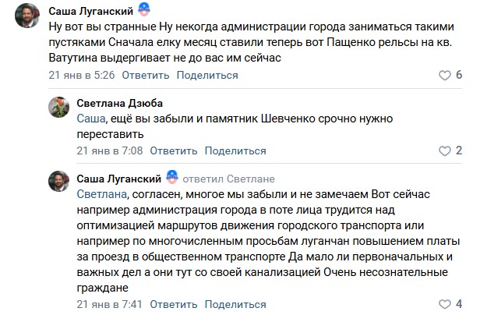Open Саша Луганский's avatar on reply comment
The image size is (480, 315).
point(59,183)
